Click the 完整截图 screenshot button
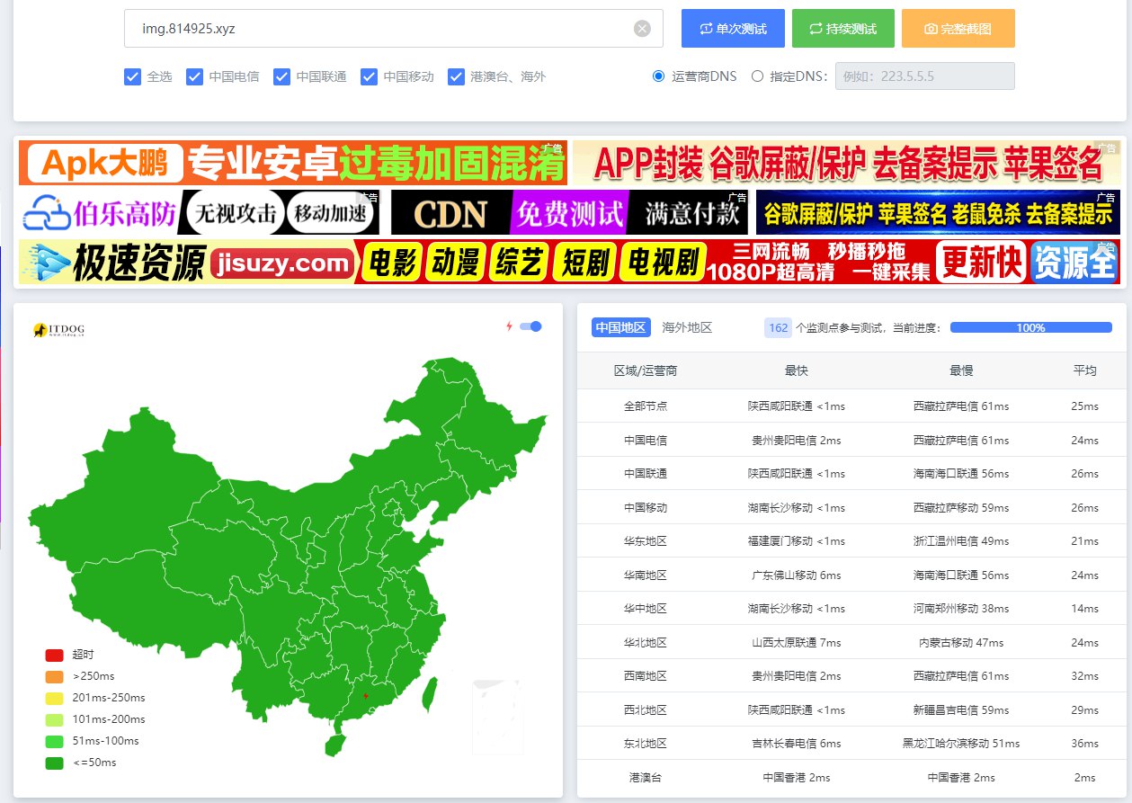The image size is (1132, 803). [958, 29]
